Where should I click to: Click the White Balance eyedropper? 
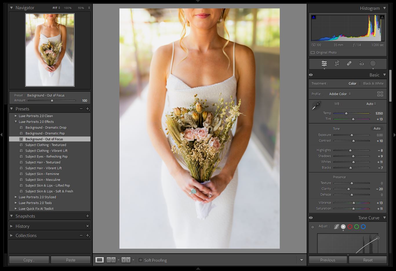316,106
